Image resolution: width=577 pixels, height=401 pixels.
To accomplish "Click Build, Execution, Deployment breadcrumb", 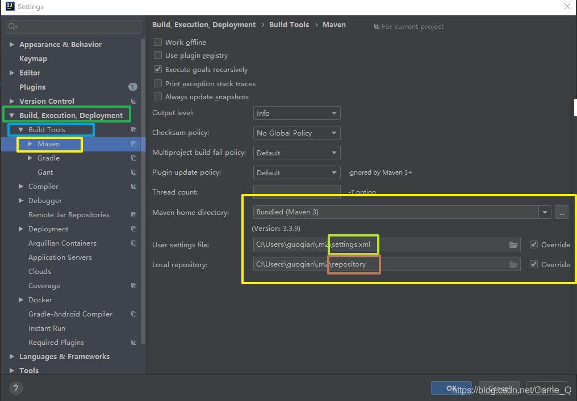I will coord(204,24).
